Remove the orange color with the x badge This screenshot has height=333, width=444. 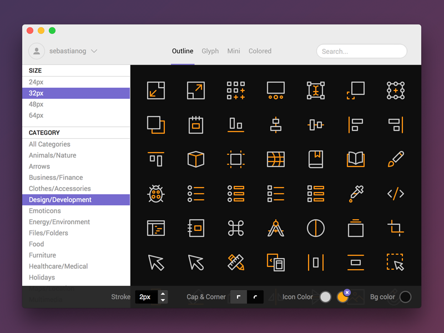click(347, 292)
